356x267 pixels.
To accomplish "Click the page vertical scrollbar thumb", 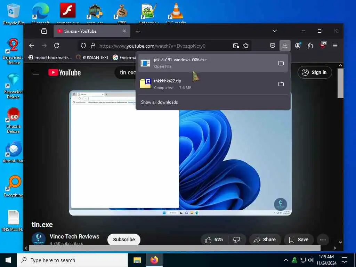I will [340, 83].
